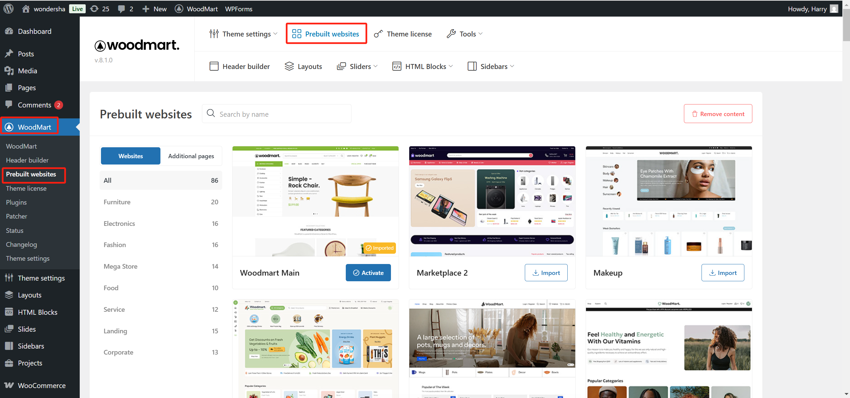The height and width of the screenshot is (398, 850).
Task: Expand the Theme settings dropdown
Action: click(x=276, y=33)
